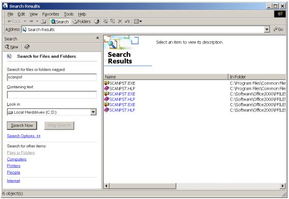Click the first black SCANPST.EXE file icon

click(x=106, y=83)
